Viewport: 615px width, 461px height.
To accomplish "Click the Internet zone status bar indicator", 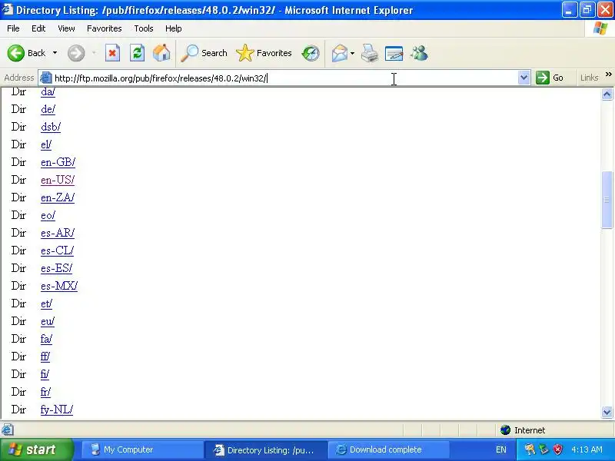I will [523, 430].
